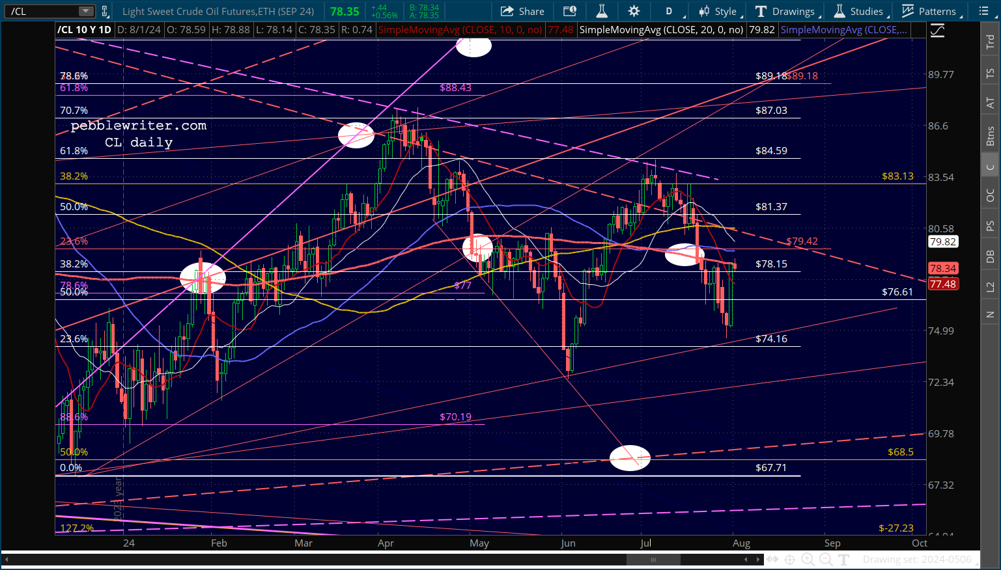Open chart settings gear
This screenshot has width=1001, height=570.
click(634, 11)
